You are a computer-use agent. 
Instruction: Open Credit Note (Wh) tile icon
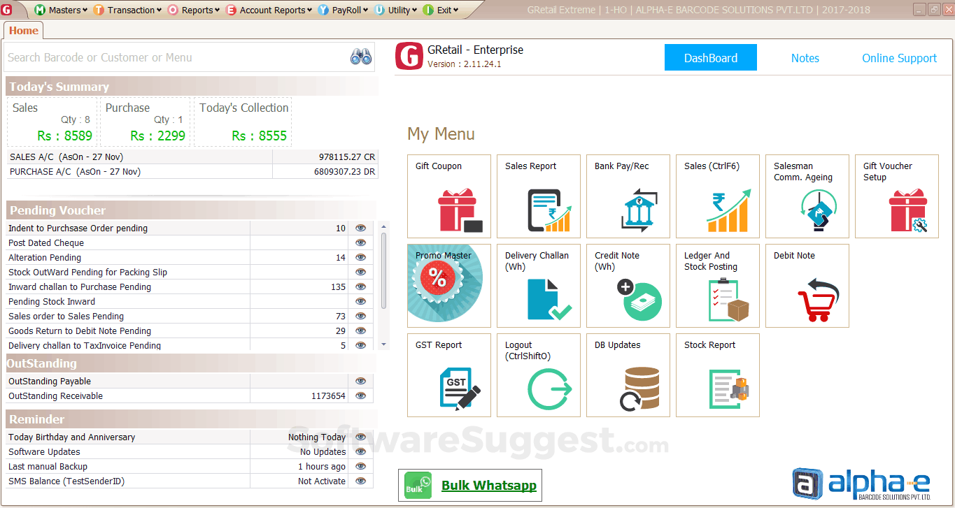[x=639, y=300]
